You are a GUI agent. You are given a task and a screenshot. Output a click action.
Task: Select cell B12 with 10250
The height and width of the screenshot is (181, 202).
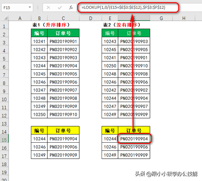click(x=39, y=114)
